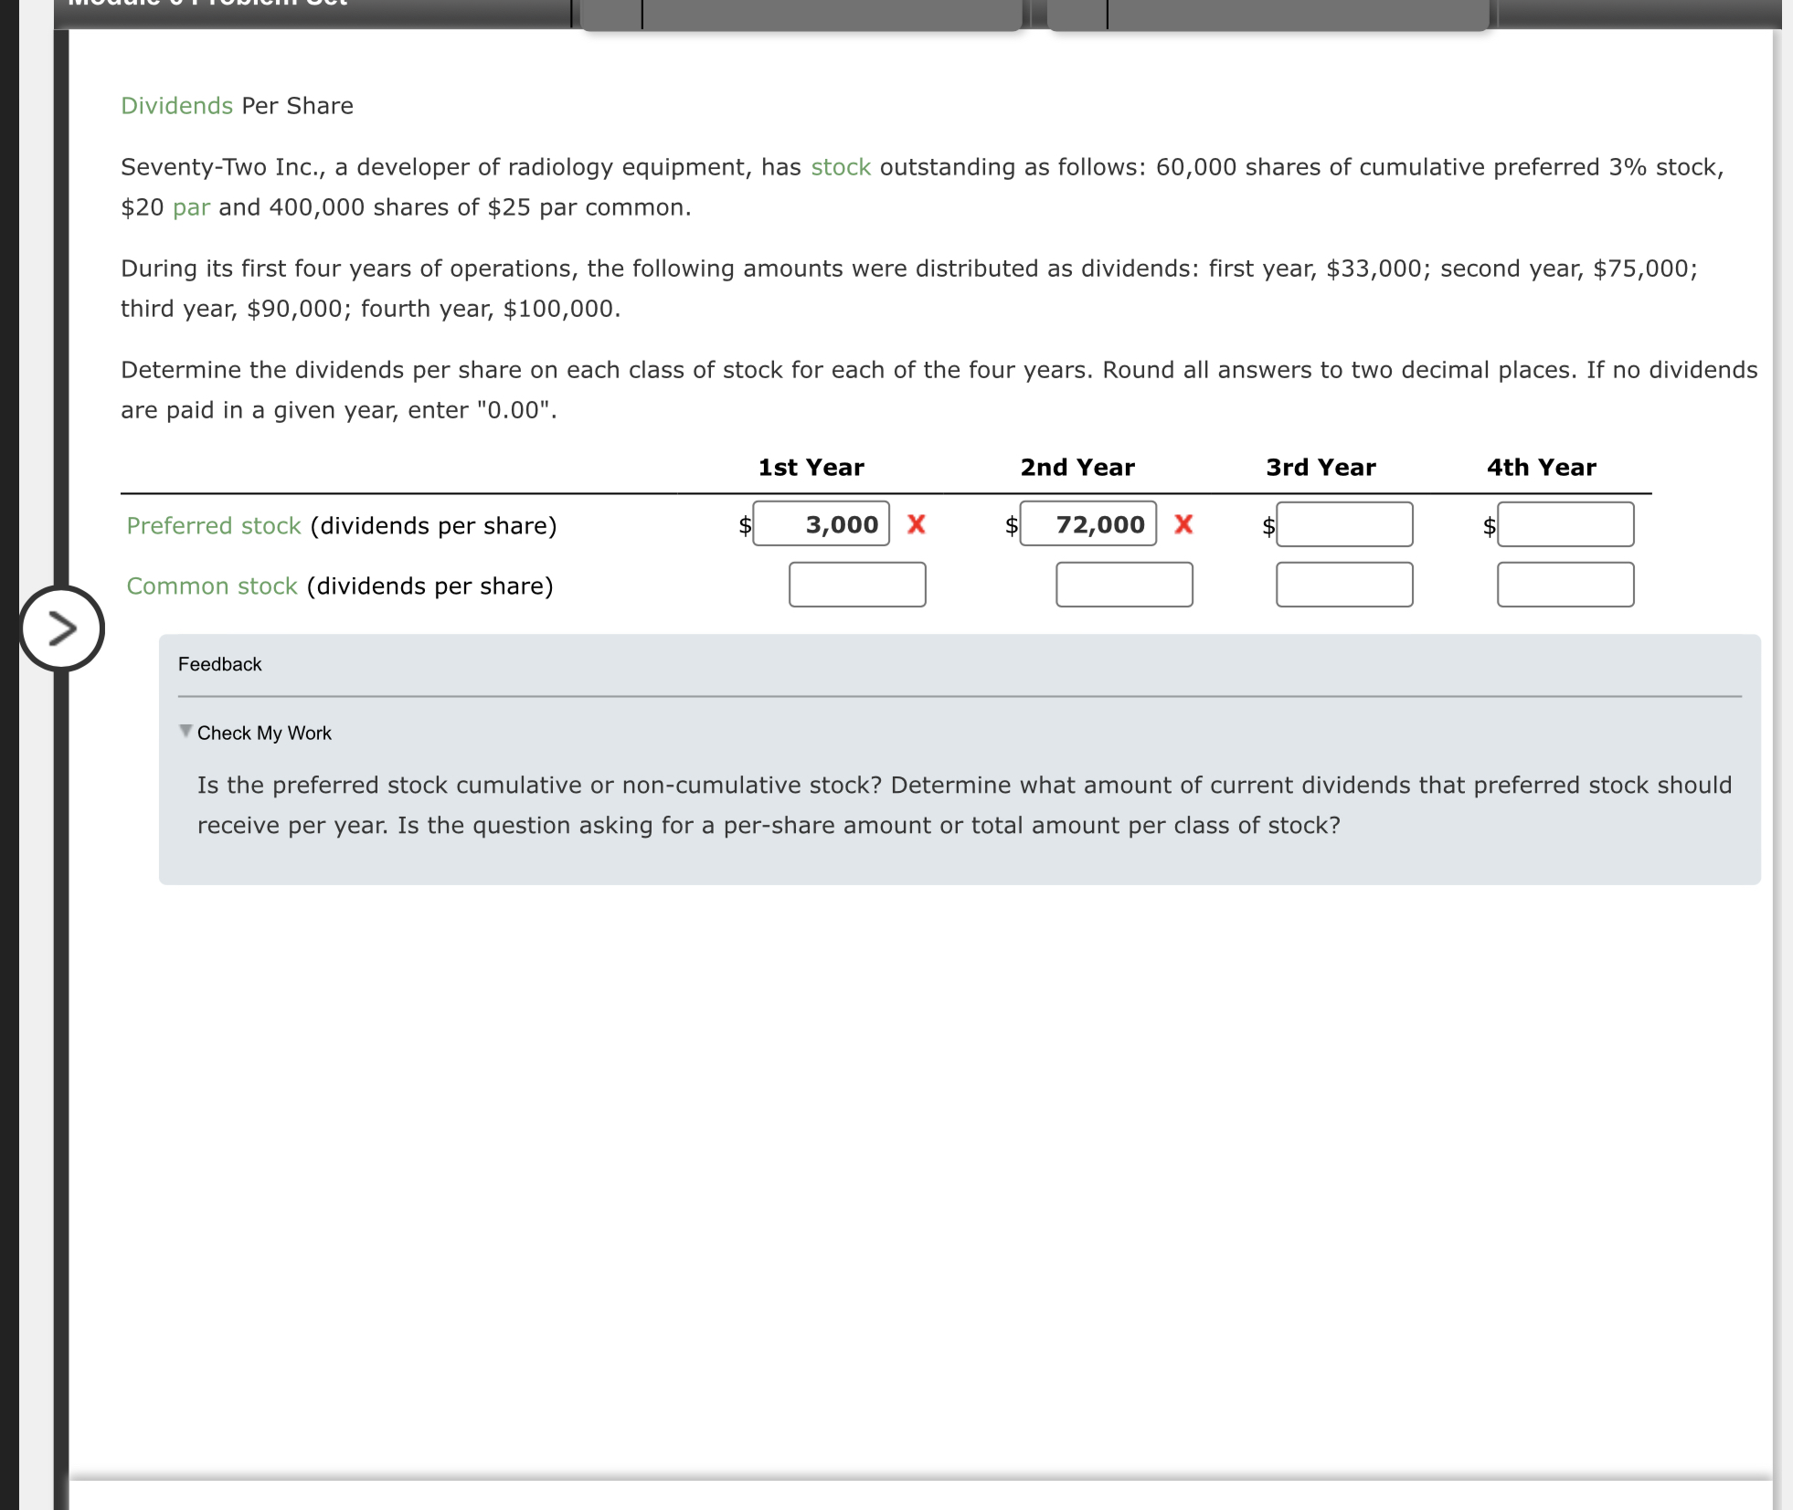Open the stock glossary link

(839, 166)
